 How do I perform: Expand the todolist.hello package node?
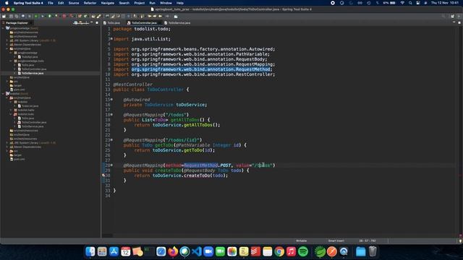coord(11,110)
